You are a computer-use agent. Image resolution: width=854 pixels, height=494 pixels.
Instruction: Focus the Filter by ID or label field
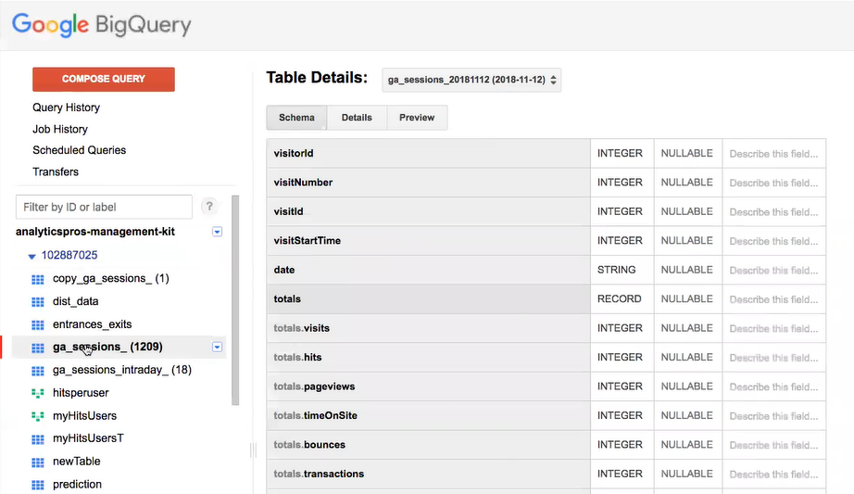(x=104, y=208)
